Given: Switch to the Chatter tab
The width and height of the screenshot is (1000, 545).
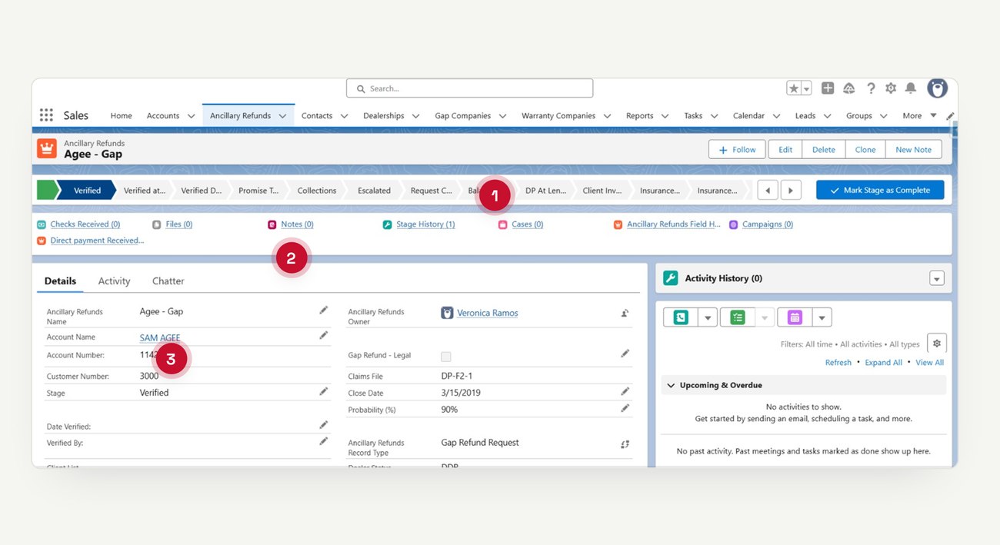Looking at the screenshot, I should coord(168,281).
